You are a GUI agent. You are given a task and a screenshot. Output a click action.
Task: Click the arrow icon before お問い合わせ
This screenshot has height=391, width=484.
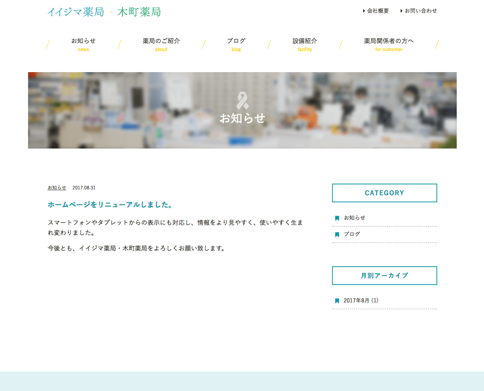click(401, 11)
